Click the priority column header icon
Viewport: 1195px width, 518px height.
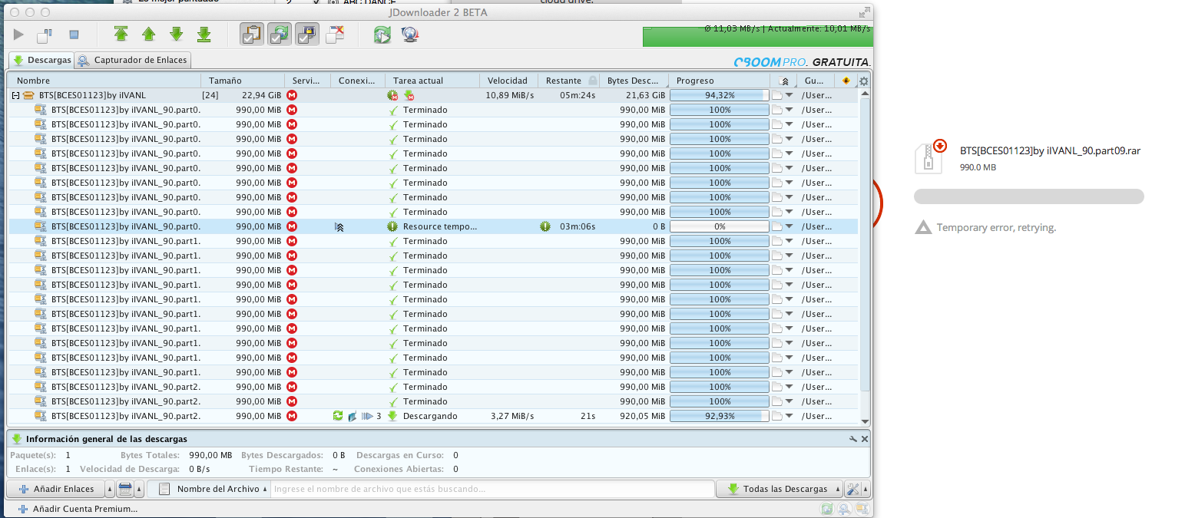click(x=783, y=81)
